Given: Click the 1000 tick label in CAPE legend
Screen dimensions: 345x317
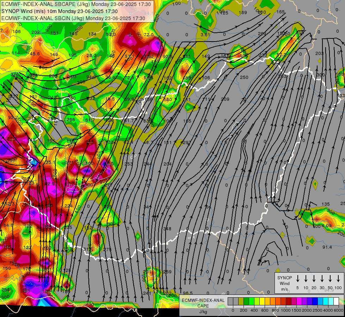Looking at the screenshot, I should (x=286, y=310).
